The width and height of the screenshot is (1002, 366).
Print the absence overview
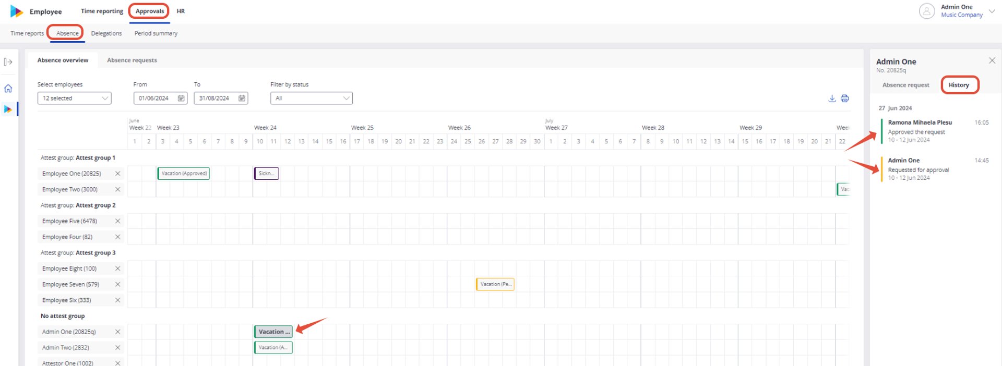click(x=845, y=98)
